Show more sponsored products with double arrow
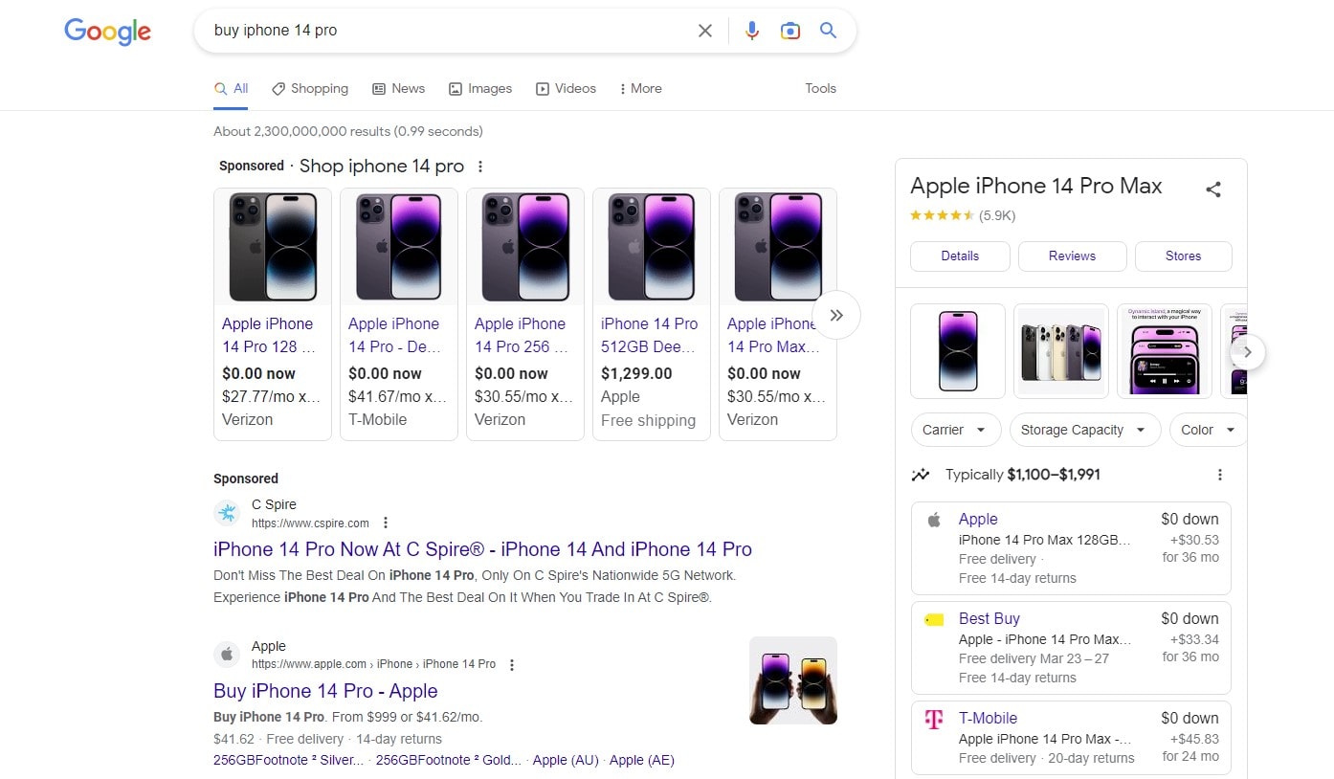The image size is (1334, 779). coord(836,315)
